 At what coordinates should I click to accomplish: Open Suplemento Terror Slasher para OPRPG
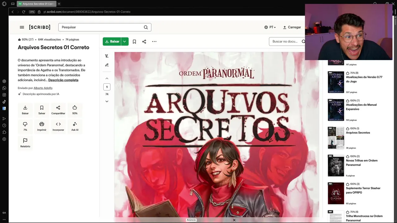click(363, 190)
